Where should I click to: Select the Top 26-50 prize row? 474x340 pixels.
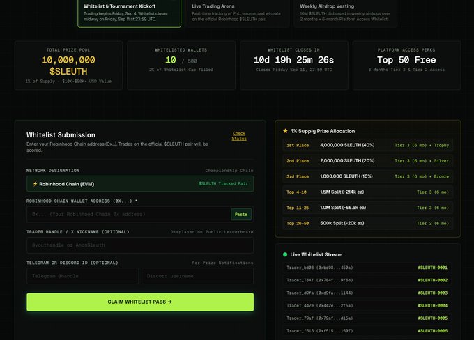tap(368, 223)
